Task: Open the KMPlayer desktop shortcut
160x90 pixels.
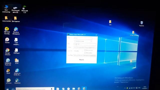Action: 16,51
